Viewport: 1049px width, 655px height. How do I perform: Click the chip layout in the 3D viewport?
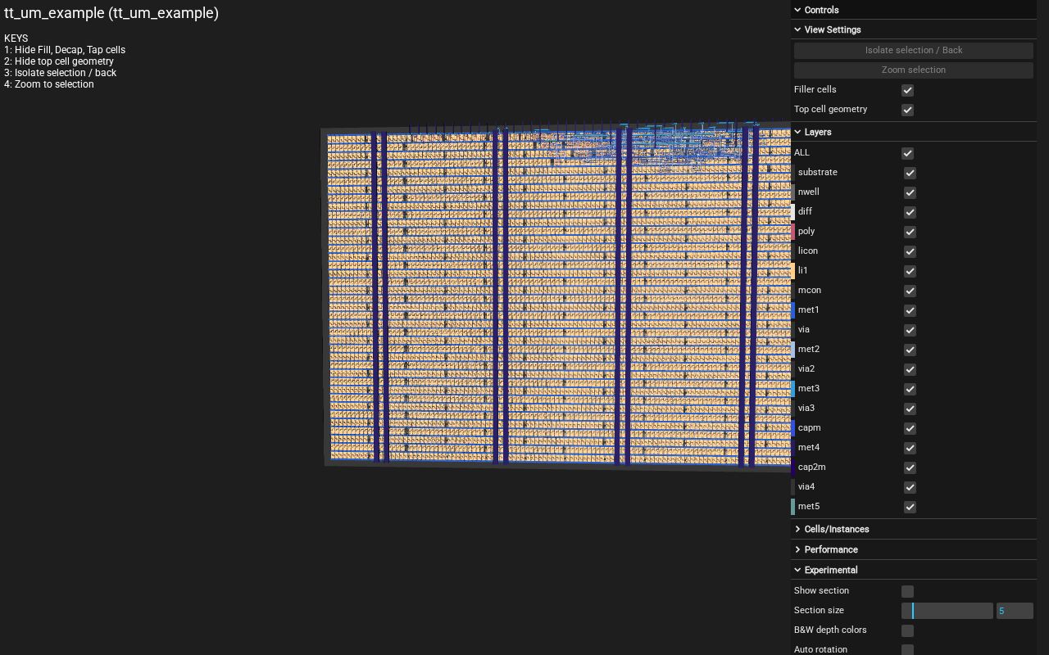coord(557,296)
